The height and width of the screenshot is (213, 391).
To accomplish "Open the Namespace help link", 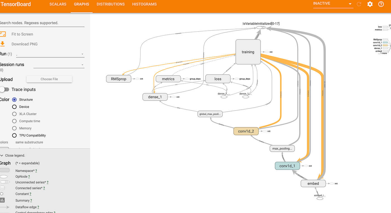I will click(x=37, y=170).
